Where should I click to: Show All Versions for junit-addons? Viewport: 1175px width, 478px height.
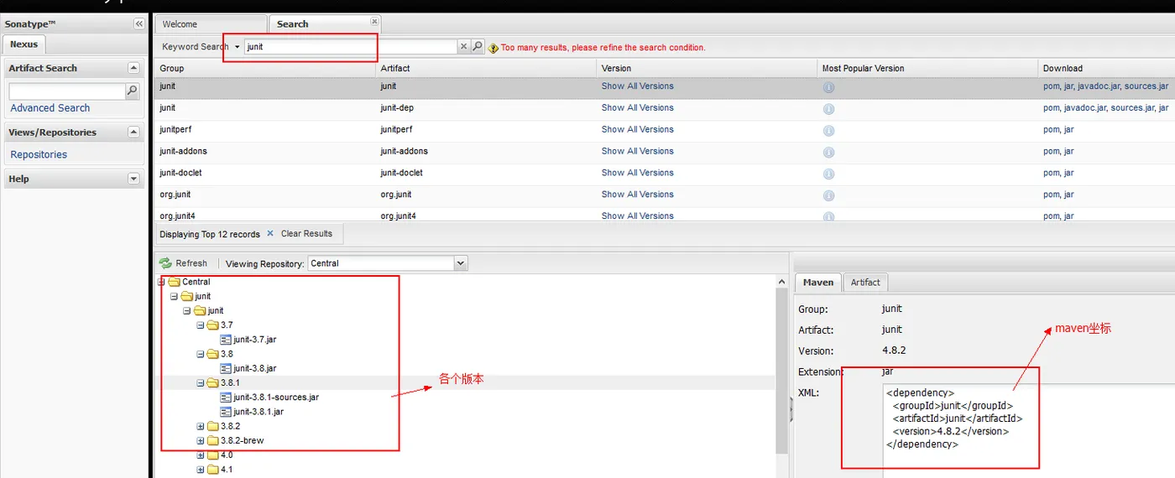click(637, 152)
